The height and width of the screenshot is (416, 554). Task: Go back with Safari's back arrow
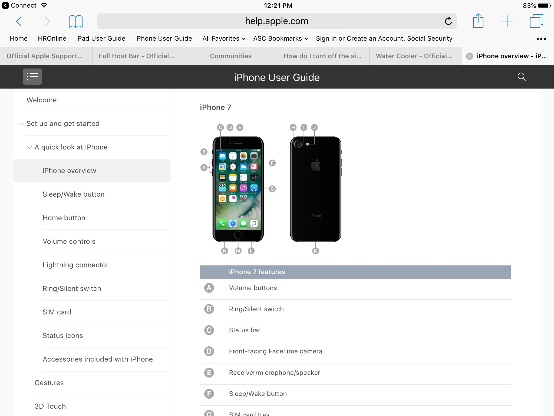point(19,21)
